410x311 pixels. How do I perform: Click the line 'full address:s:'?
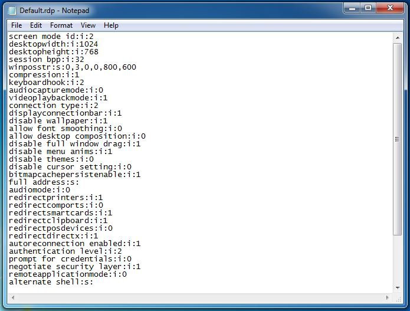[x=44, y=182]
